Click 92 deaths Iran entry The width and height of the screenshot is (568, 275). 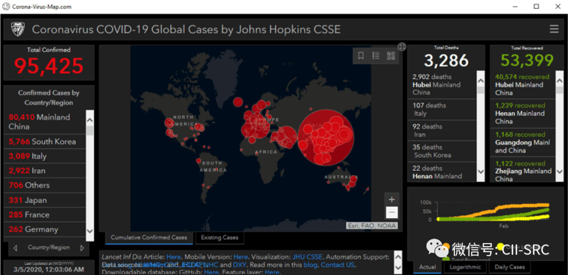(x=442, y=131)
